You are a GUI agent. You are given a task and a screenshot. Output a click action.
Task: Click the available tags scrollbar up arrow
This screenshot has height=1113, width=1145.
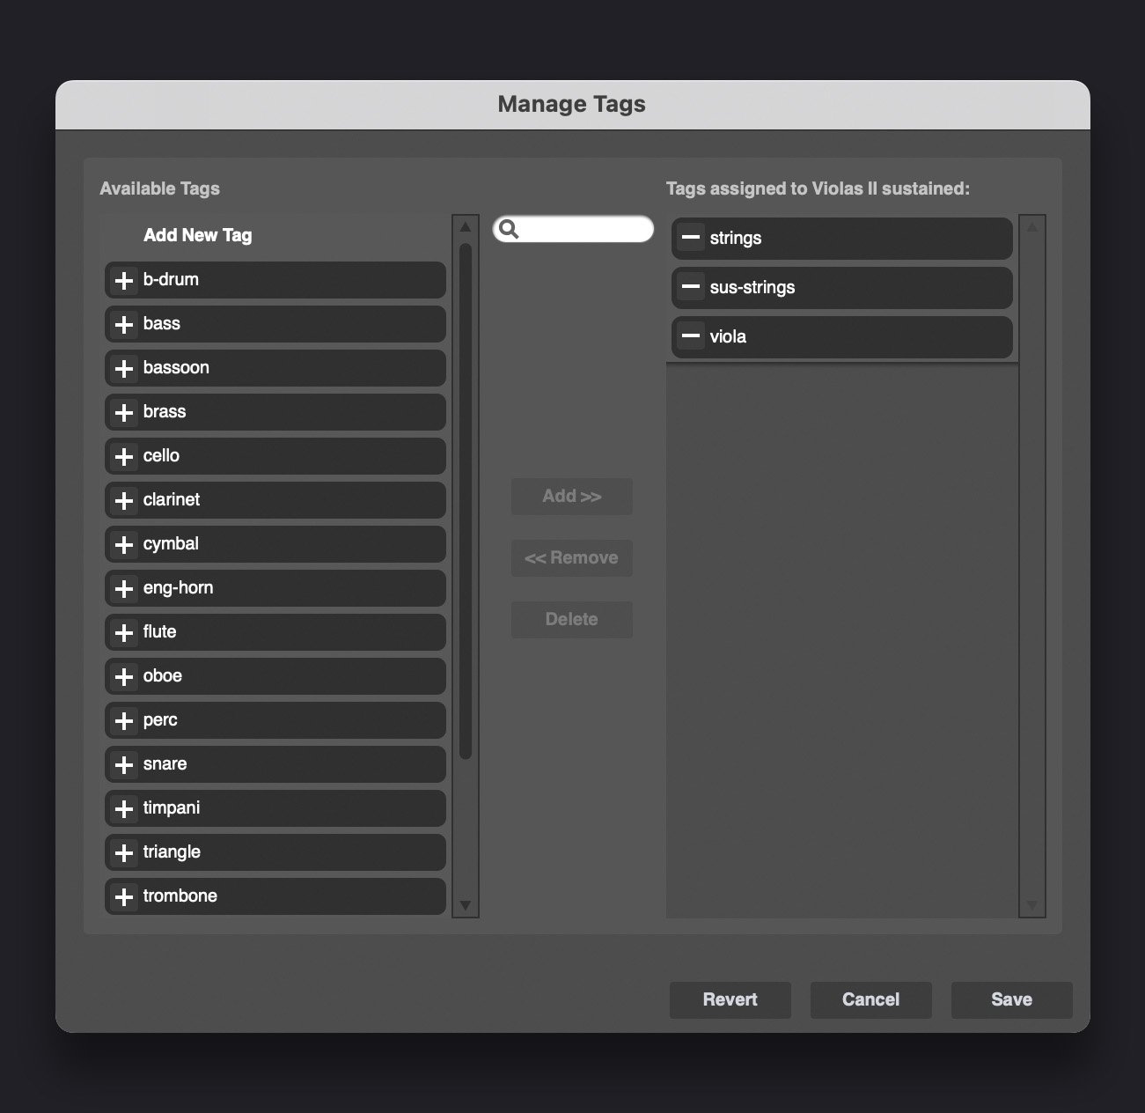coord(466,227)
